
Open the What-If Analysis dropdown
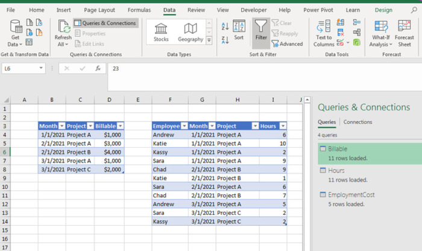point(380,33)
